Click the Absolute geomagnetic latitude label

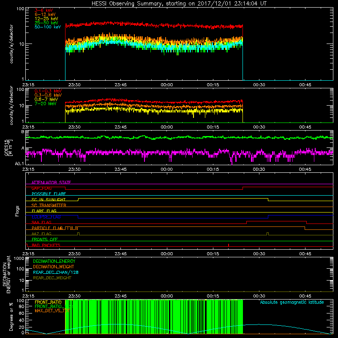pyautogui.click(x=292, y=303)
